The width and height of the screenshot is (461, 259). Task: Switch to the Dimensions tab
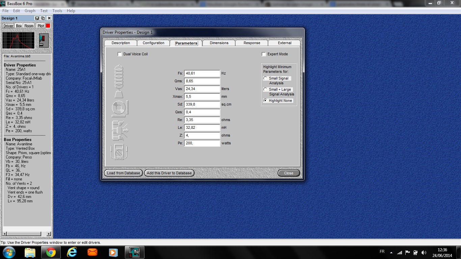[219, 43]
